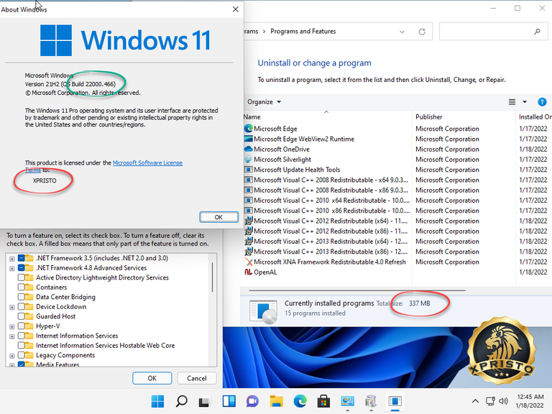Click the OpenAL program icon

click(249, 272)
